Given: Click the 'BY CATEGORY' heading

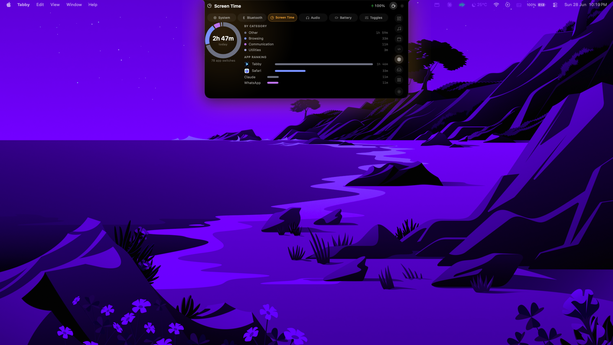Looking at the screenshot, I should (255, 26).
